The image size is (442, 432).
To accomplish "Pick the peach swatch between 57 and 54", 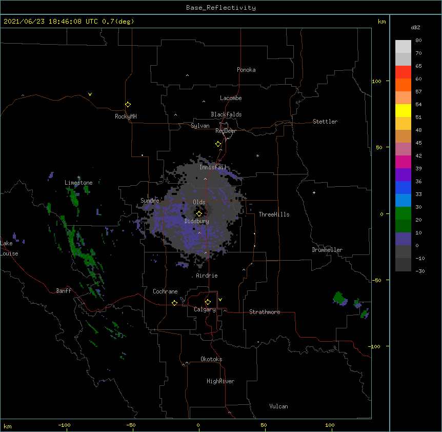I will (x=403, y=98).
